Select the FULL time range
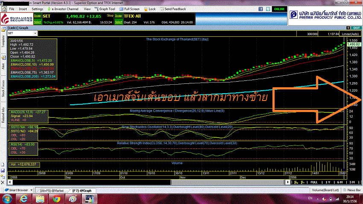The image size is (363, 204). click(x=314, y=183)
